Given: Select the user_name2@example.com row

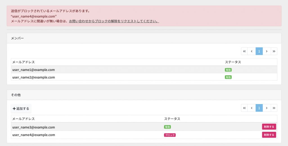Looking at the screenshot, I should click(144, 77).
